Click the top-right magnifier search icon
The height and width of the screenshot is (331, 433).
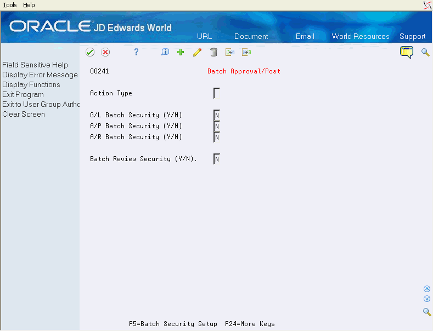coord(425,52)
